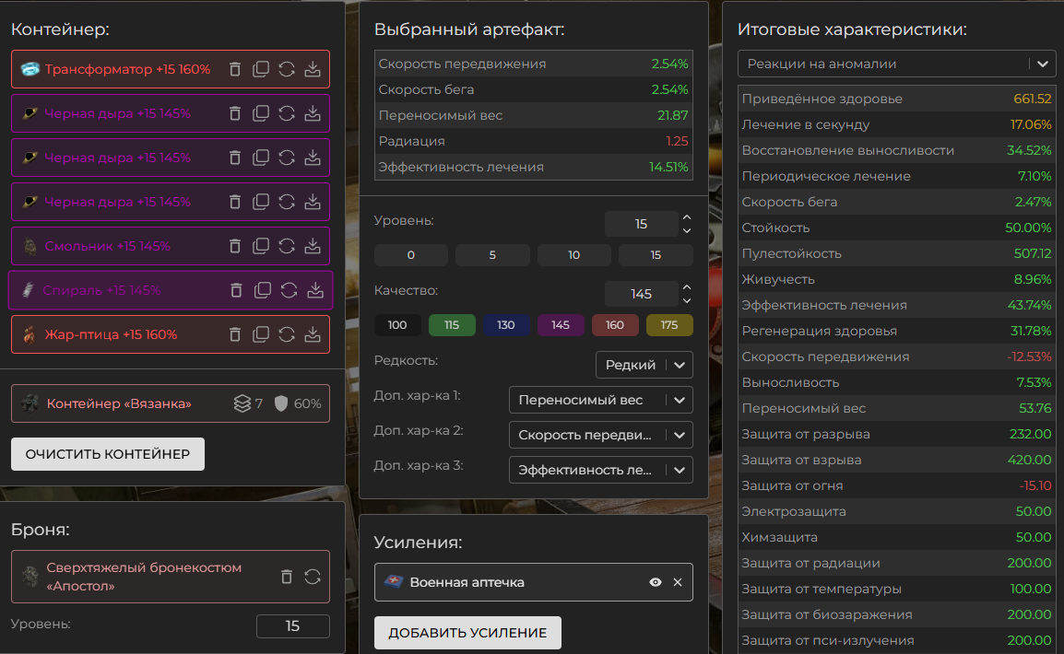1064x654 pixels.
Task: Duplicate the Смольник artifact using copy icon
Action: pyautogui.click(x=261, y=246)
